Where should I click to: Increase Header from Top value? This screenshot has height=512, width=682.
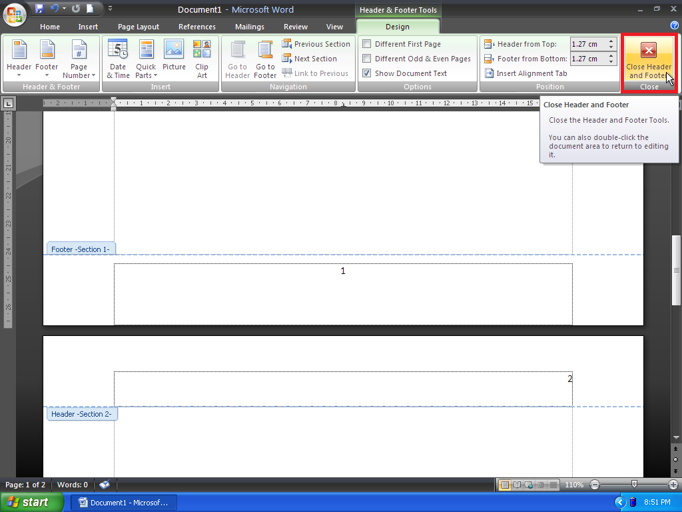pyautogui.click(x=611, y=41)
